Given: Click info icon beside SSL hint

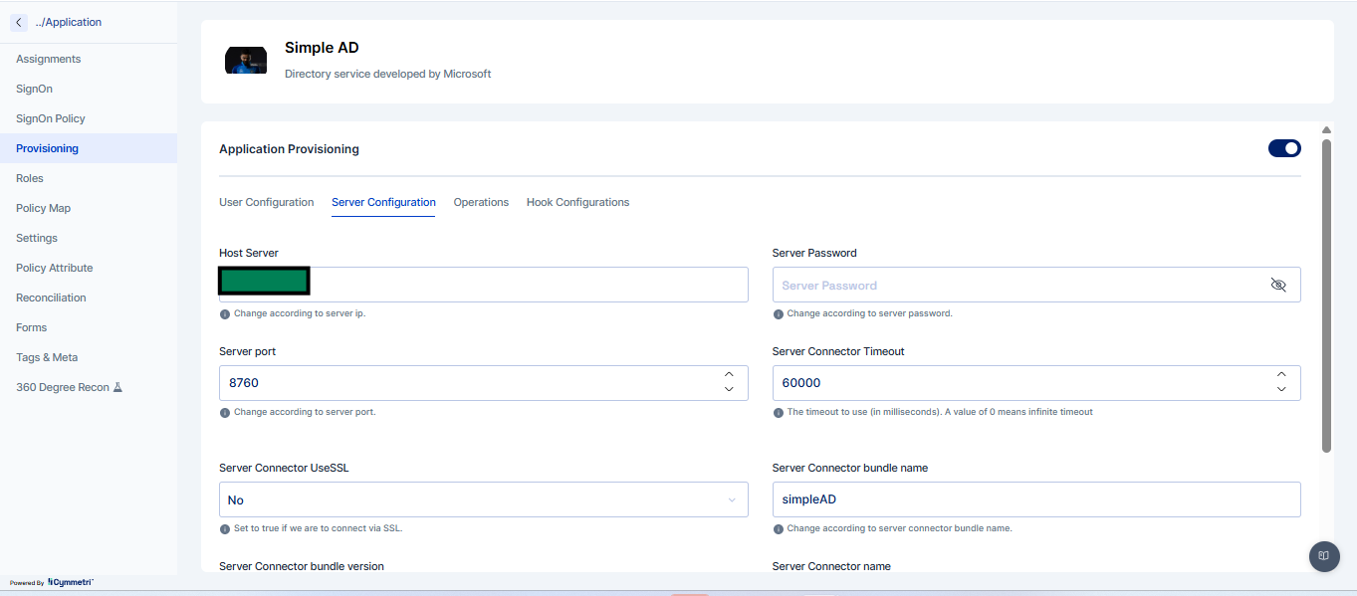Looking at the screenshot, I should tap(225, 528).
